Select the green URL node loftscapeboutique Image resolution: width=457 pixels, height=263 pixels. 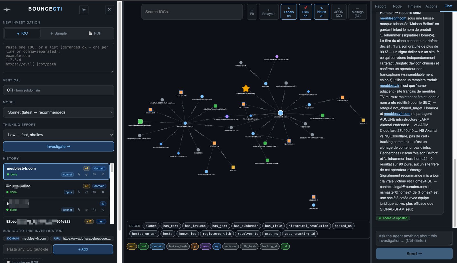pyautogui.click(x=140, y=122)
